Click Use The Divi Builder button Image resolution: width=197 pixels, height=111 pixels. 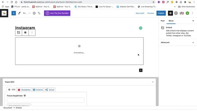click(x=57, y=13)
